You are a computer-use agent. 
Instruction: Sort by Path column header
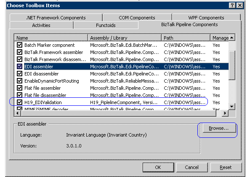[x=186, y=38]
